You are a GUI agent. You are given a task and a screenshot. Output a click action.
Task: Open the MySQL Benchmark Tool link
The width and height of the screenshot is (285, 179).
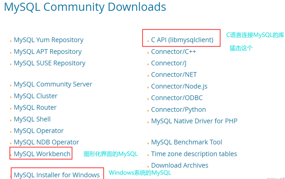187,142
